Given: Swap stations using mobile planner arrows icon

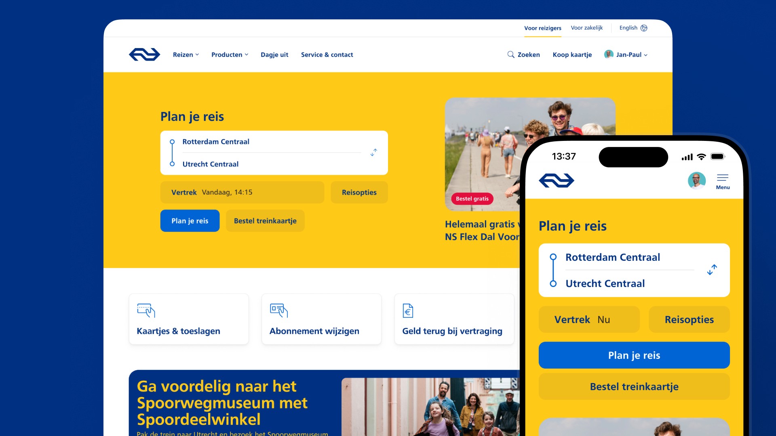Looking at the screenshot, I should coord(712,270).
